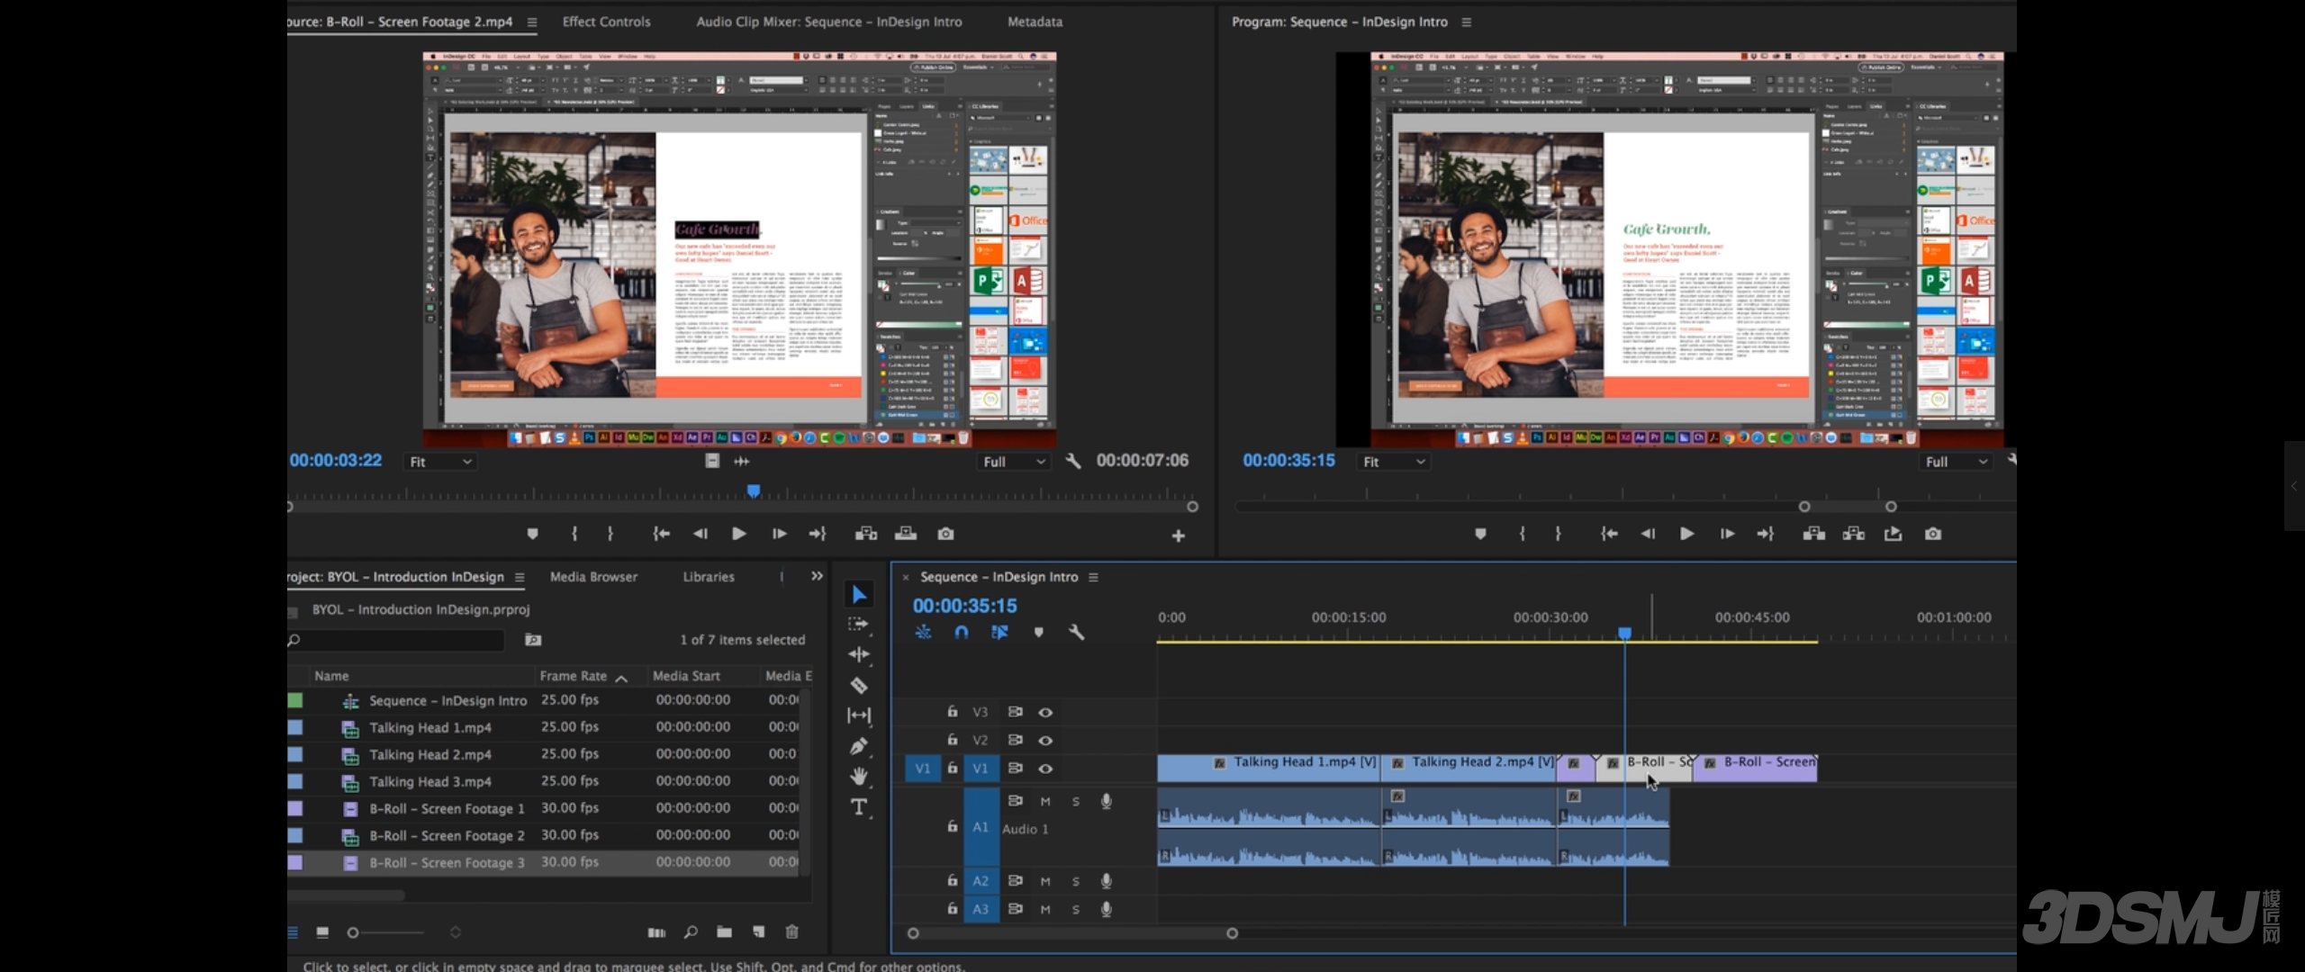Select the Ripple Edit tool
Image resolution: width=2305 pixels, height=972 pixels.
pos(859,654)
